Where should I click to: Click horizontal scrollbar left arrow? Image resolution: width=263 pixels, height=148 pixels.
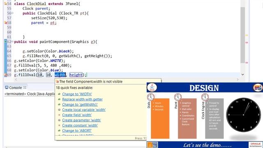tap(16, 79)
